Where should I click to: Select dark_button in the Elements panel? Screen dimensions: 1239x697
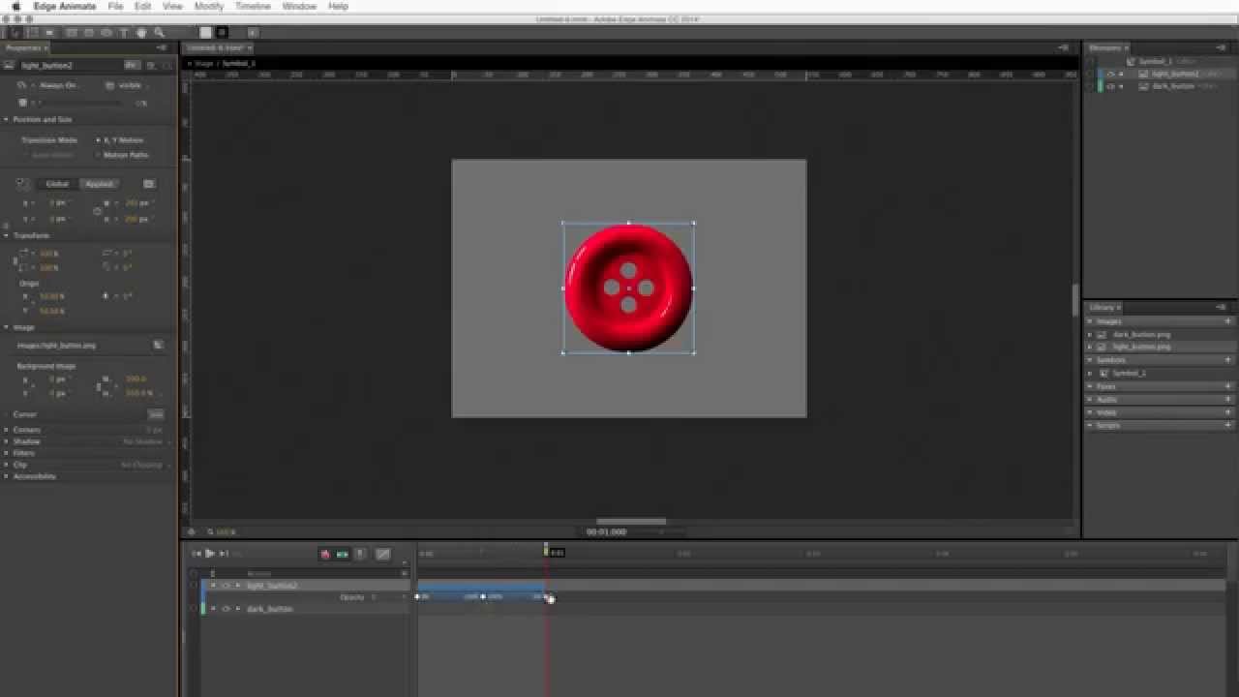[x=1172, y=86]
